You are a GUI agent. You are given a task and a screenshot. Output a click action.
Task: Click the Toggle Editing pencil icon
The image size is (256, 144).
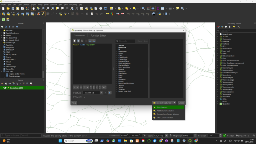pos(43,14)
